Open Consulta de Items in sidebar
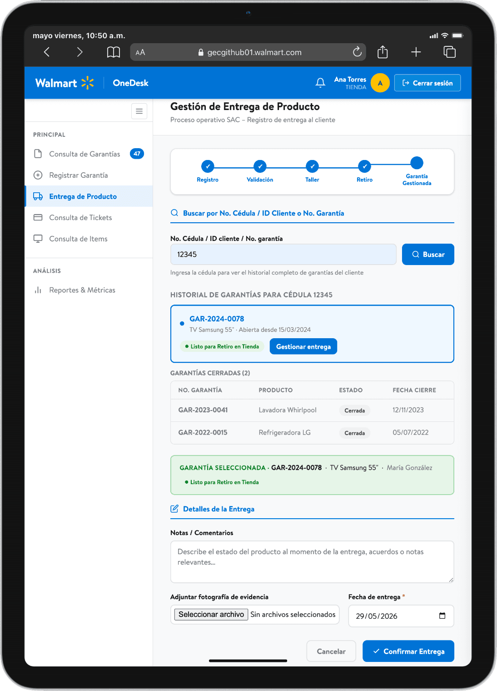This screenshot has height=691, width=497. [89, 239]
